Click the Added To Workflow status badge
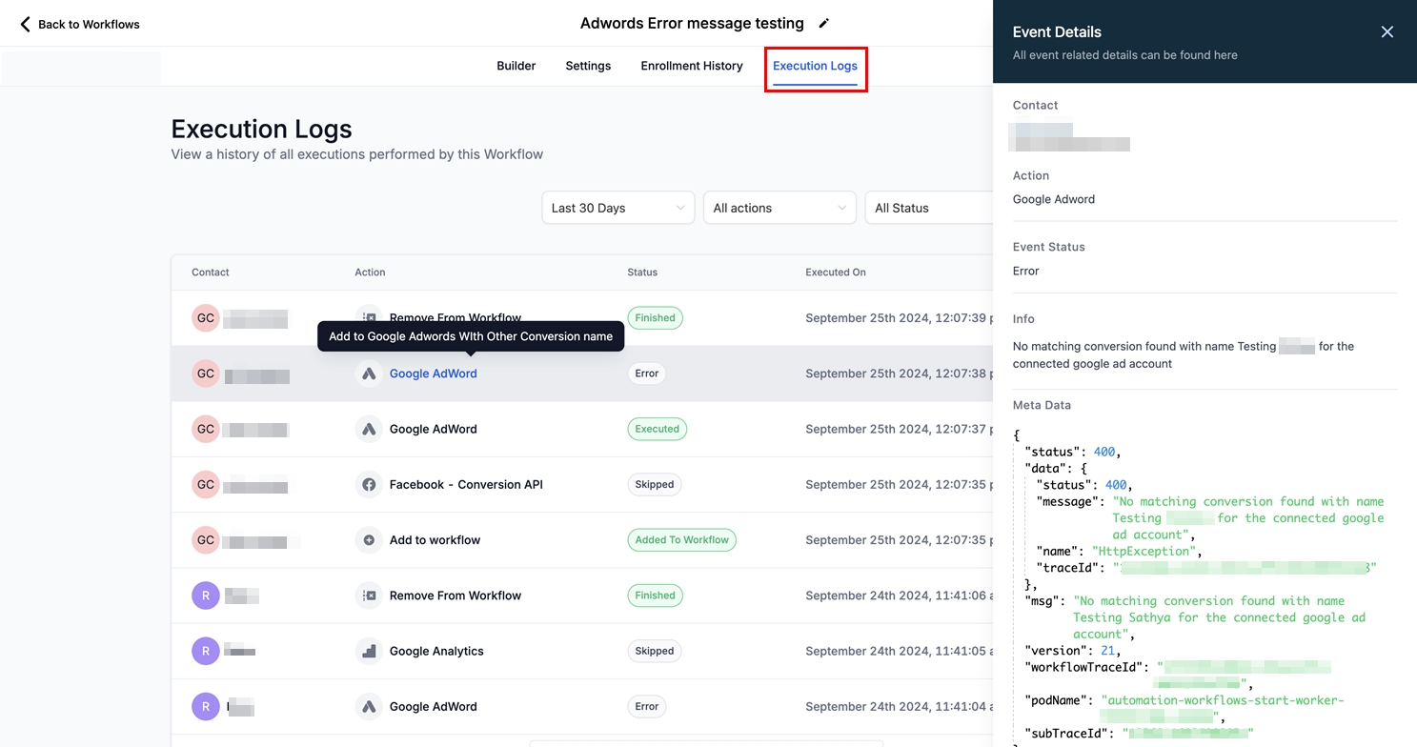This screenshot has height=747, width=1417. click(x=681, y=540)
